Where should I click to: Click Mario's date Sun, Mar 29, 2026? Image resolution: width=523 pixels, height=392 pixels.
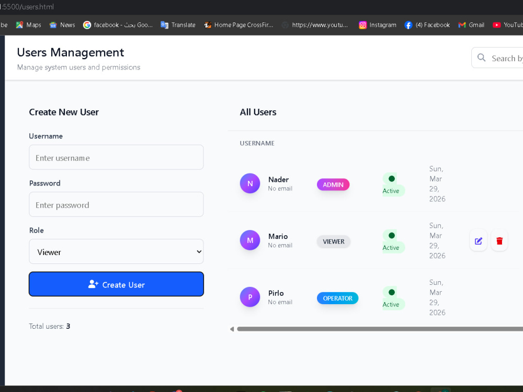click(x=437, y=240)
